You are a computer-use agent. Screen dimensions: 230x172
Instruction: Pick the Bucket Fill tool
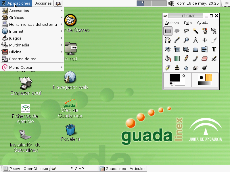click(x=168, y=58)
